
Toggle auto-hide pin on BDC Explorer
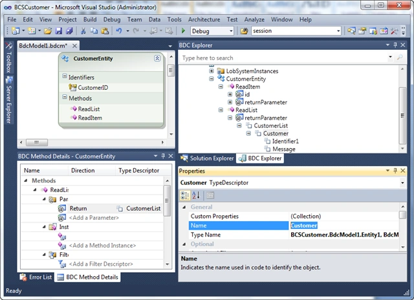click(x=395, y=45)
